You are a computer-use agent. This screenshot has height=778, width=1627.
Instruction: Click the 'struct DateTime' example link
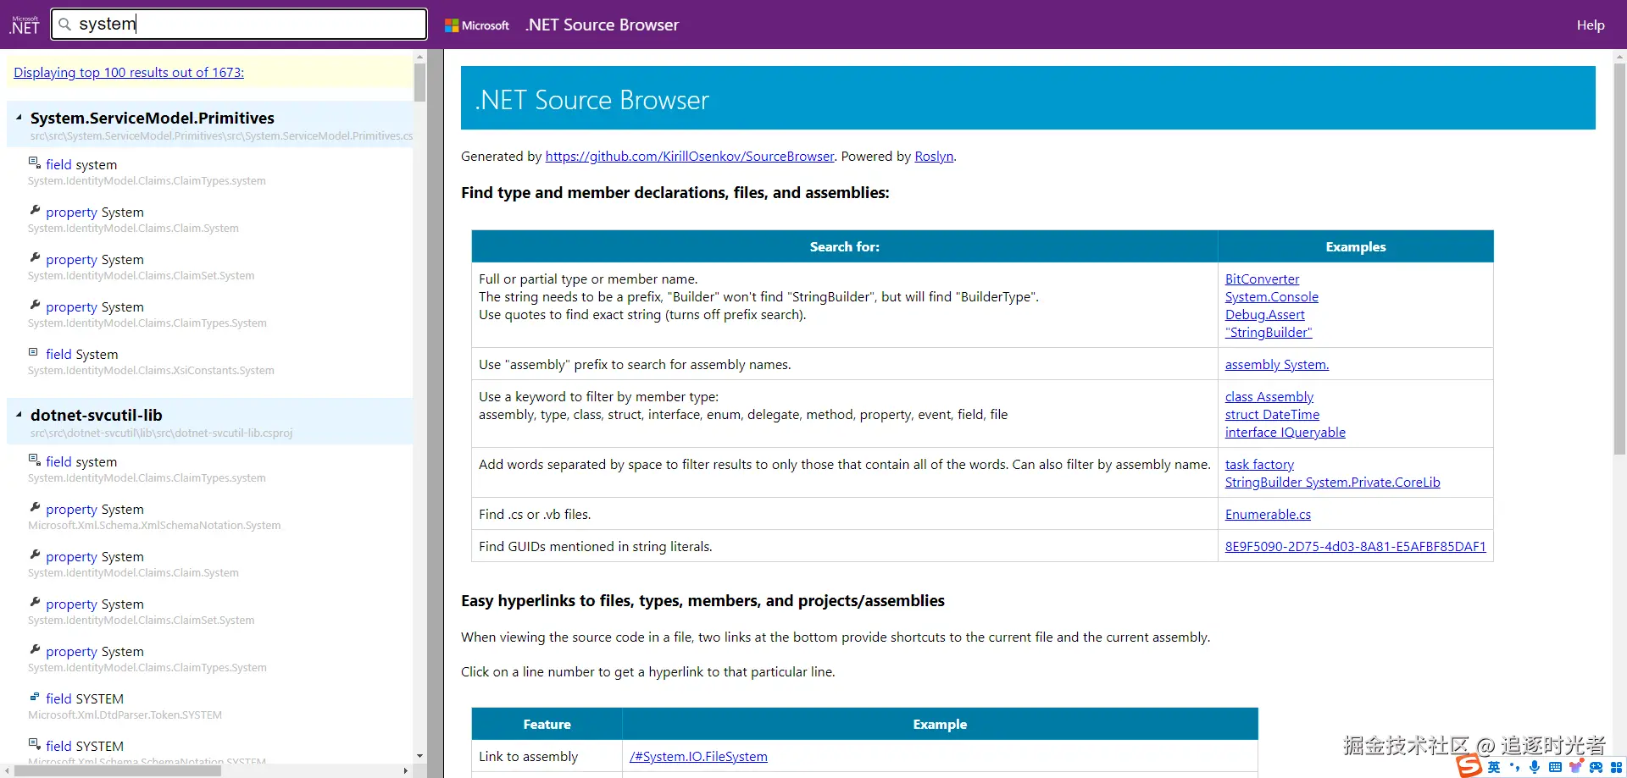click(x=1272, y=415)
